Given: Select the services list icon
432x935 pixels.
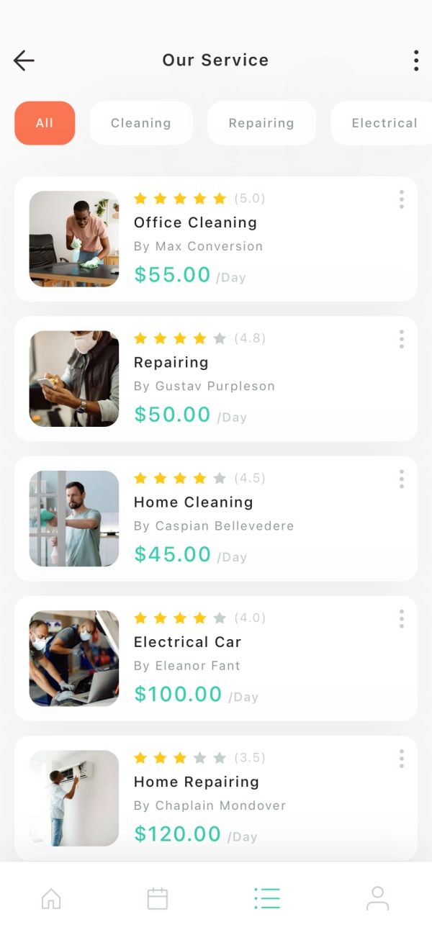Looking at the screenshot, I should click(267, 898).
